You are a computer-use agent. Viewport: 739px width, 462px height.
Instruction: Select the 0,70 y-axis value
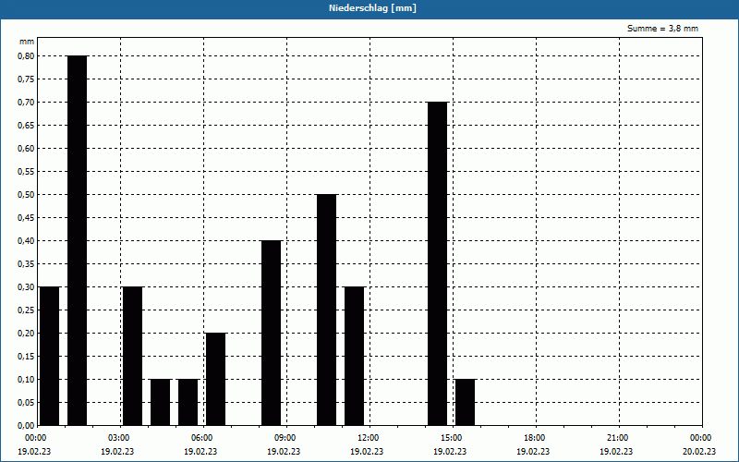pyautogui.click(x=26, y=102)
